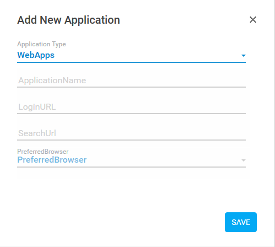This screenshot has width=275, height=247.
Task: Expand the PreferredBrowser selection dropdown
Action: click(131, 160)
